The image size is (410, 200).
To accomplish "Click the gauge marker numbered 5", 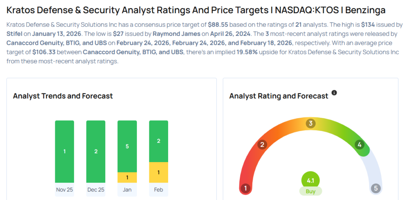I will point(375,188).
